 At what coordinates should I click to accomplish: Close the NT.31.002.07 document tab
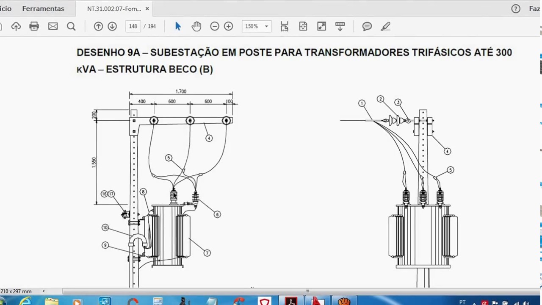click(147, 8)
